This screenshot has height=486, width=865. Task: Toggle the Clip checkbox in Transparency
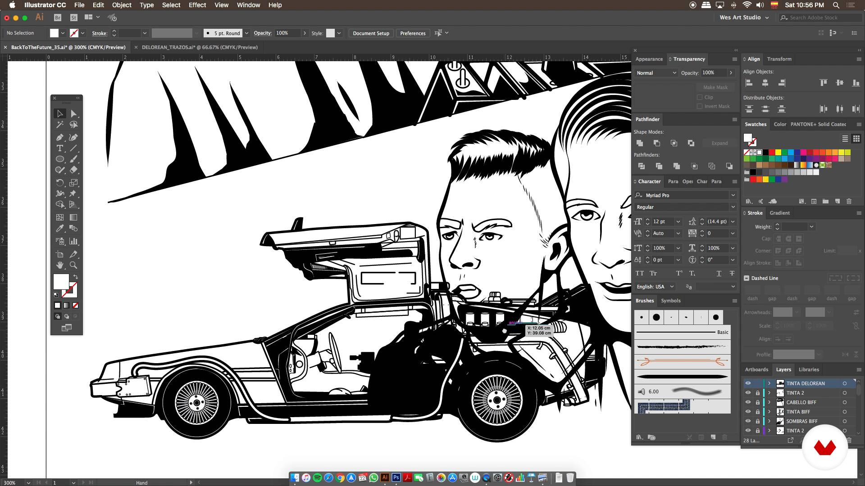[700, 97]
